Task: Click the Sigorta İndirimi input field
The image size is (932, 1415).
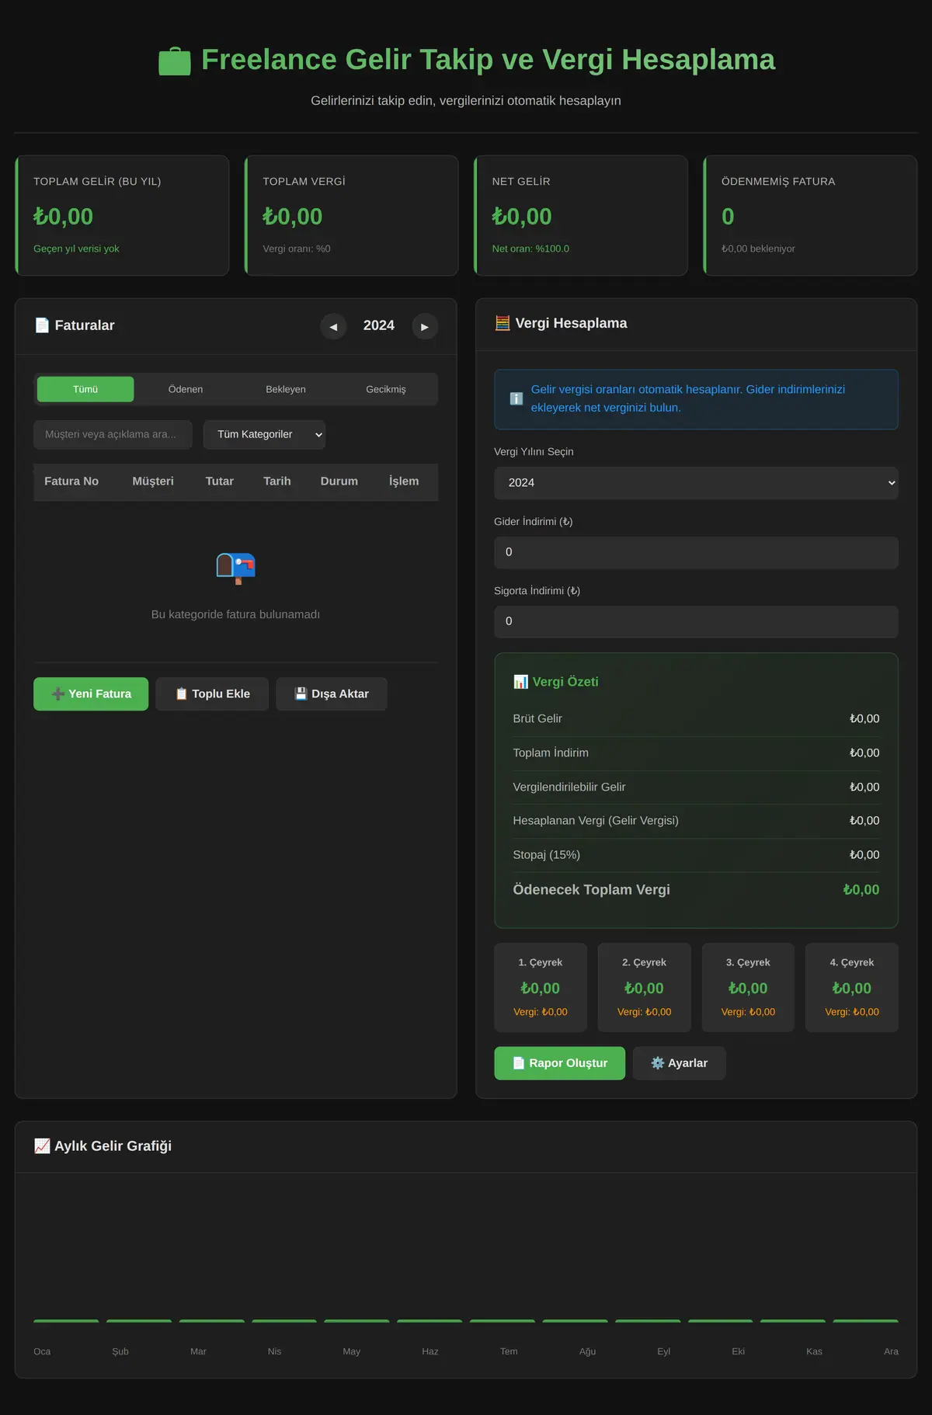Action: coord(696,621)
